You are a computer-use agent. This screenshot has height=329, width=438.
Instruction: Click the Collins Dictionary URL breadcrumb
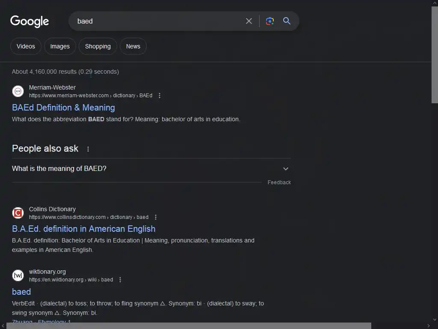coord(89,217)
